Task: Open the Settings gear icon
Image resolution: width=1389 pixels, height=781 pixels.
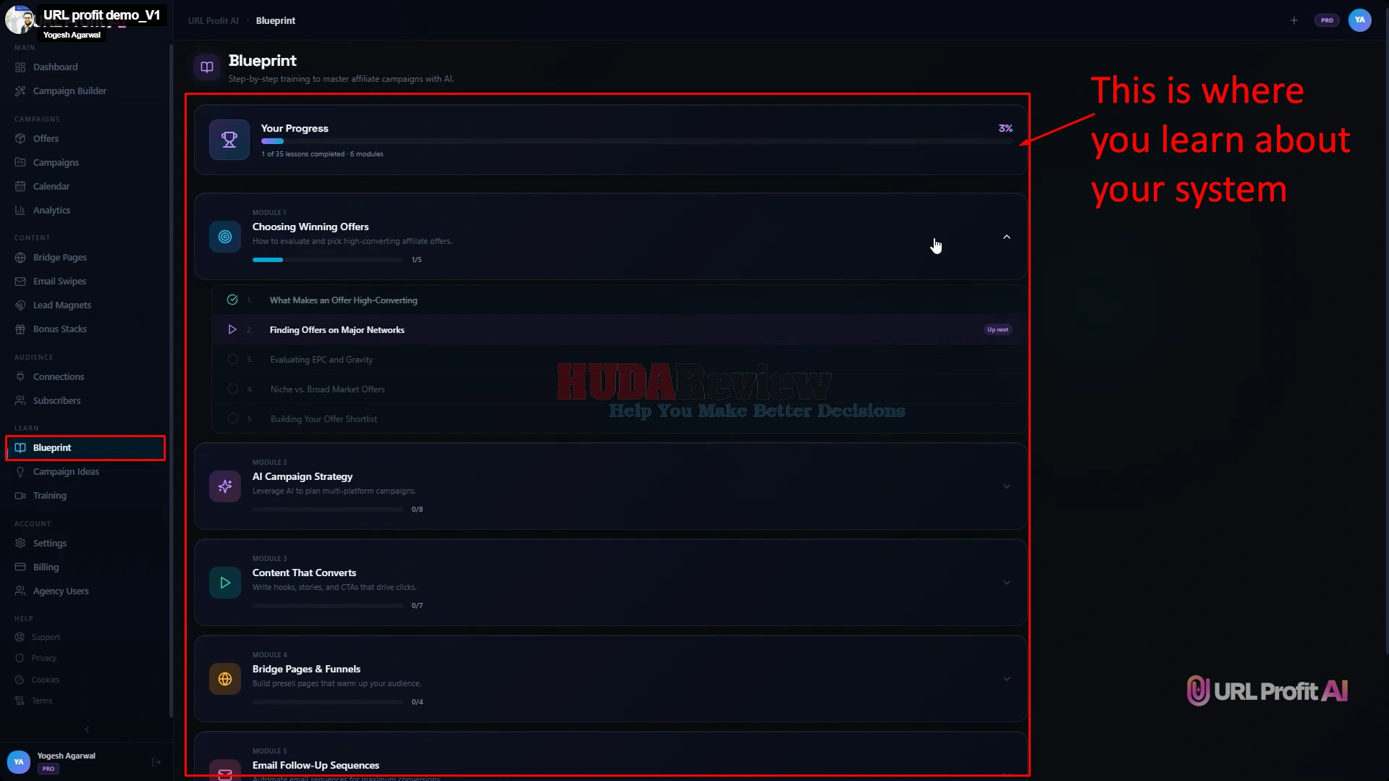Action: click(20, 544)
